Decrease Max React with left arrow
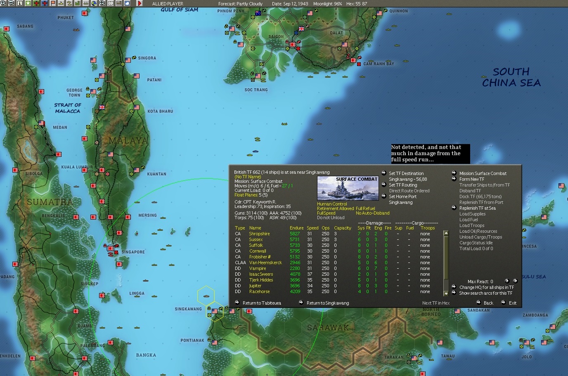This screenshot has height=376, width=568. coord(507,281)
